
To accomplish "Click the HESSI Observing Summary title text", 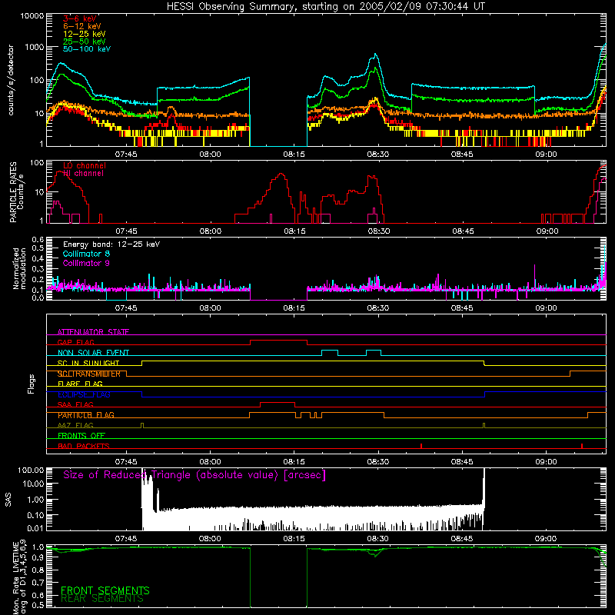I will pyautogui.click(x=325, y=7).
